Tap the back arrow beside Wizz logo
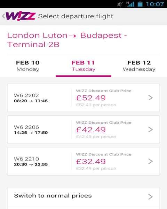This screenshot has width=167, height=209. click(x=3, y=16)
